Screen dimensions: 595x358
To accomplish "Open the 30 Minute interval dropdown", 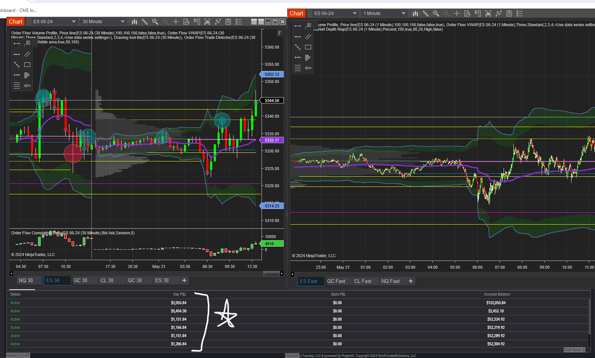I will [102, 21].
